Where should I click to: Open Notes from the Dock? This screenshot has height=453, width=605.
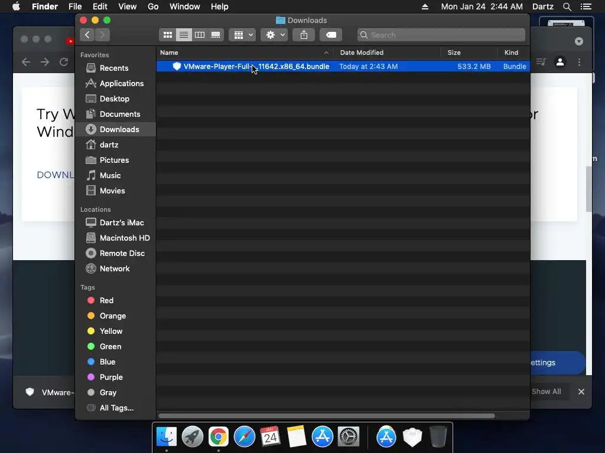tap(297, 437)
